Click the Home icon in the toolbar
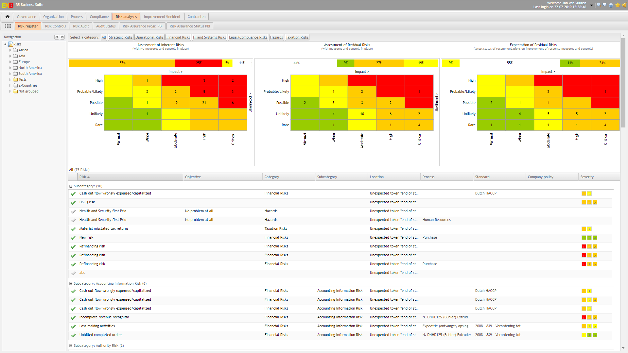The height and width of the screenshot is (353, 628). (7, 16)
